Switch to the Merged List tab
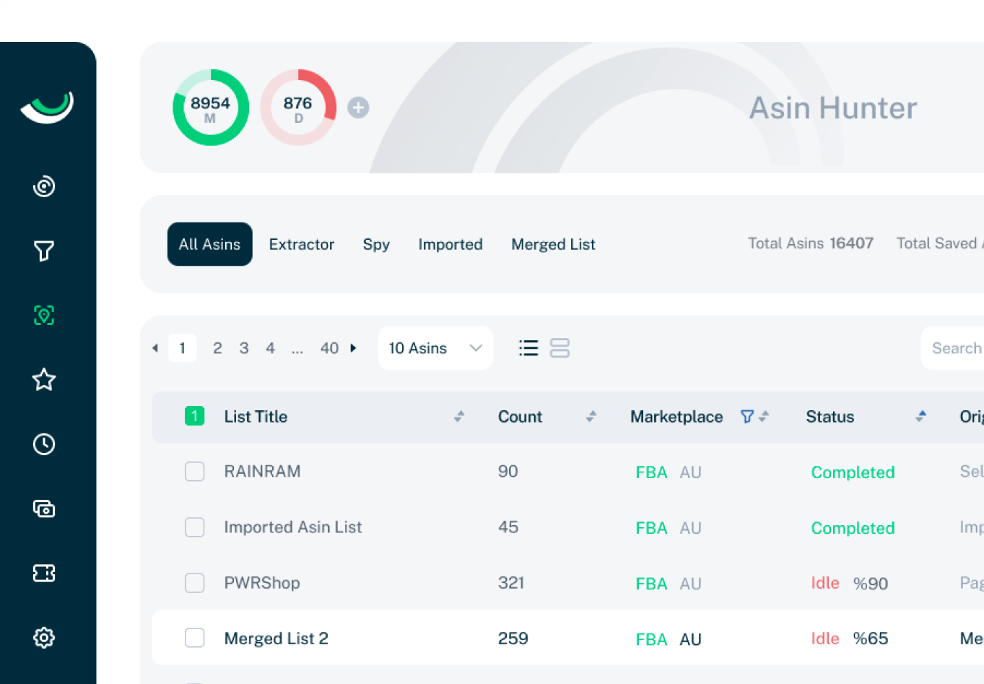Image resolution: width=984 pixels, height=684 pixels. coord(553,244)
